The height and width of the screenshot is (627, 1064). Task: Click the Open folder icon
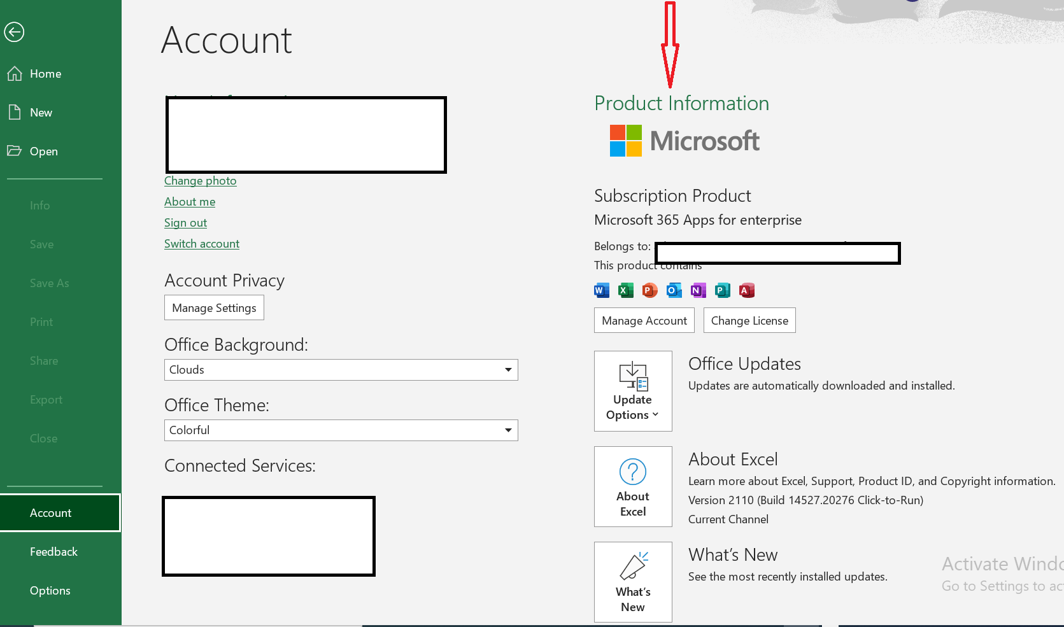[x=15, y=151]
